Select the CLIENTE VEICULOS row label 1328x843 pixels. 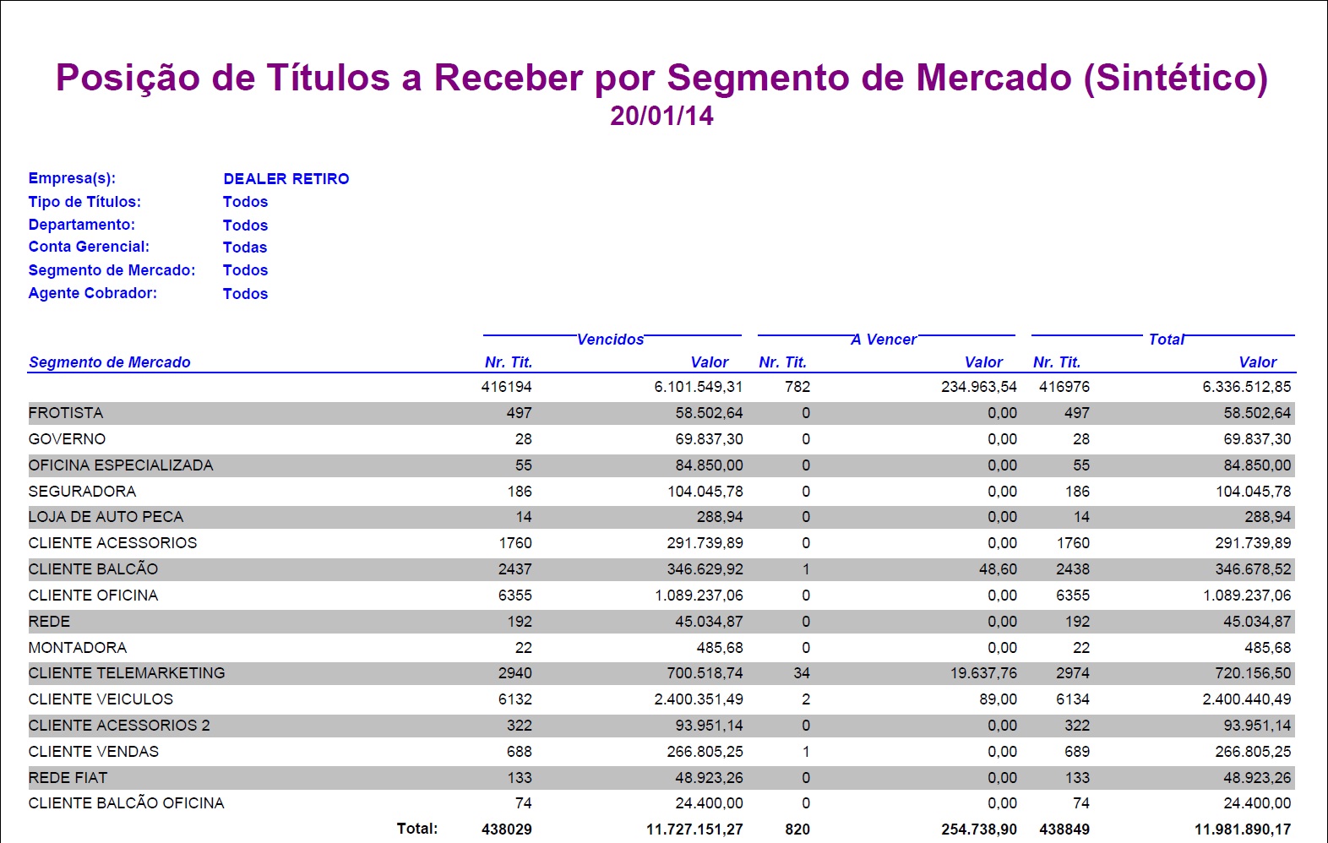pyautogui.click(x=101, y=699)
